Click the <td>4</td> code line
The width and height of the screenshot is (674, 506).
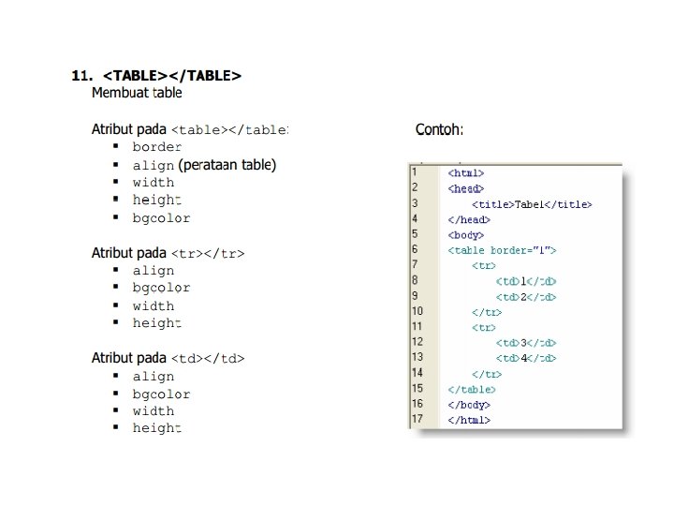click(526, 358)
